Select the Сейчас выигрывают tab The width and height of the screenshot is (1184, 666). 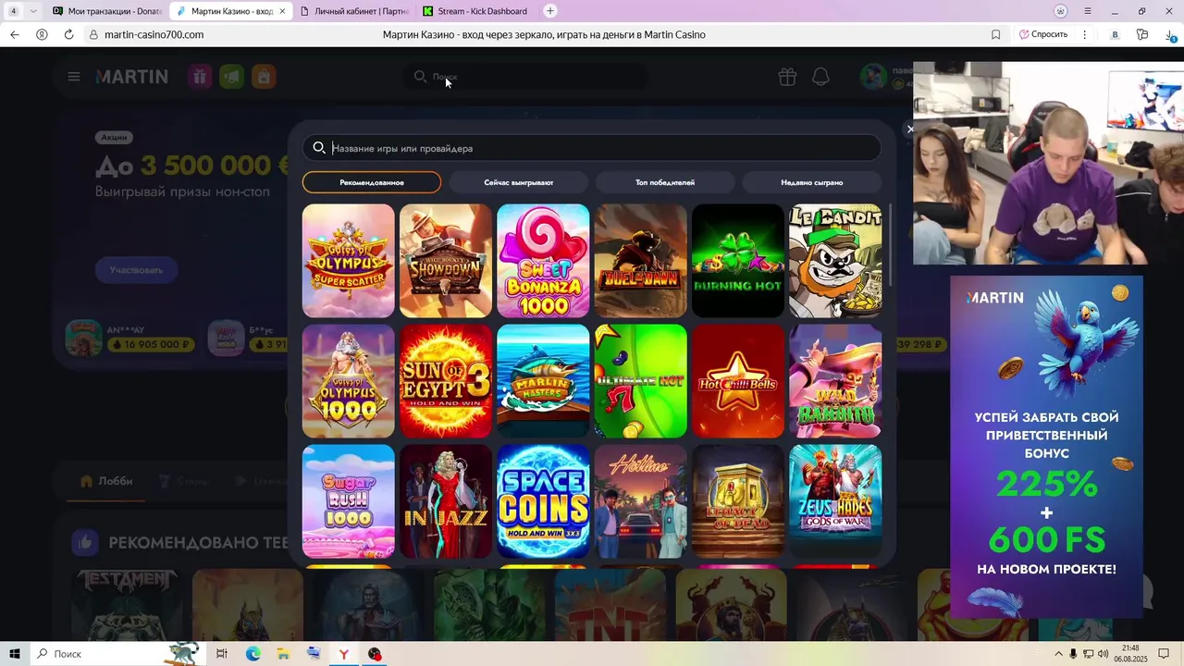[519, 182]
